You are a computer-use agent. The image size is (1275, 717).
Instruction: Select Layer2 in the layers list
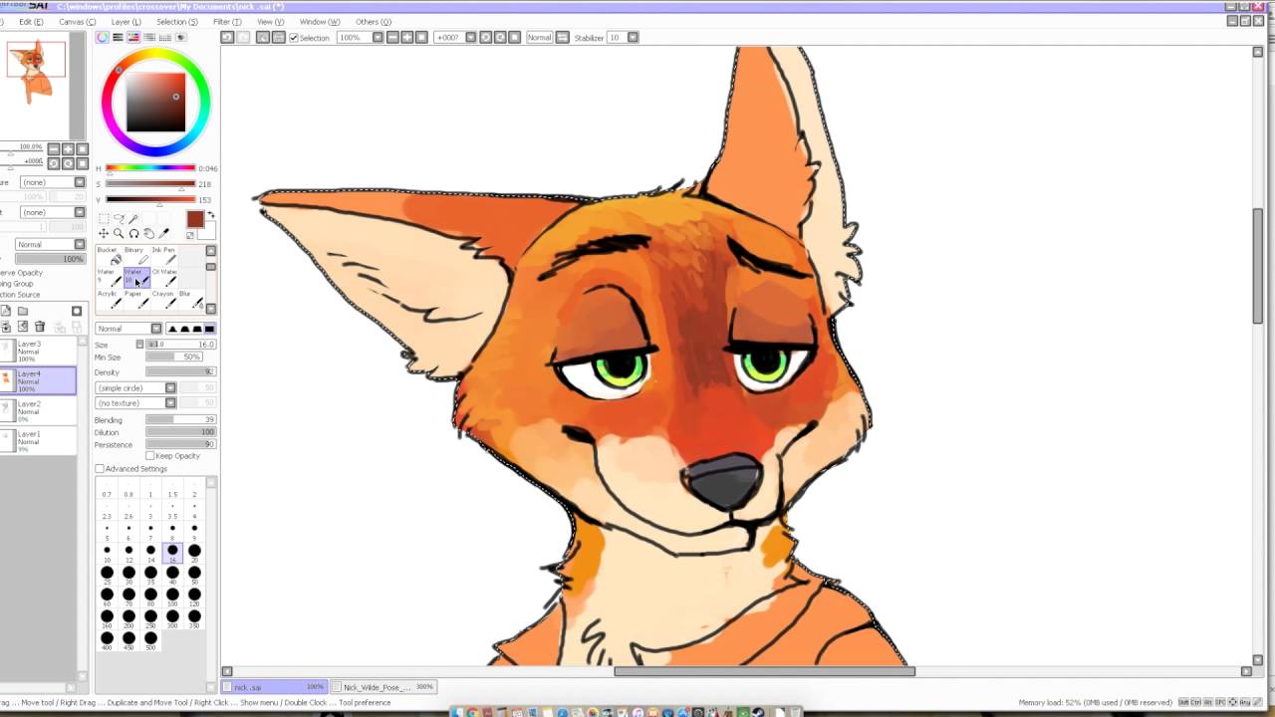pyautogui.click(x=38, y=410)
